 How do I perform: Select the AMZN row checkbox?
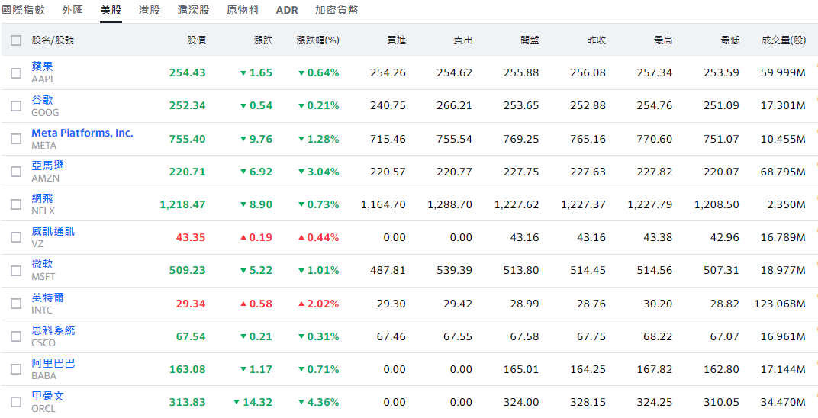coord(16,172)
